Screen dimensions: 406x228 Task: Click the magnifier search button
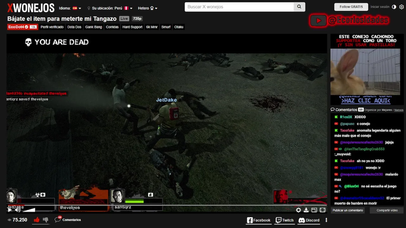299,7
